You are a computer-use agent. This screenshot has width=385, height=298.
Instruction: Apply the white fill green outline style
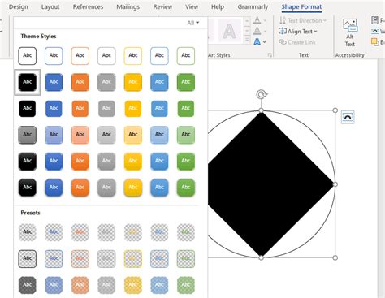(186, 56)
